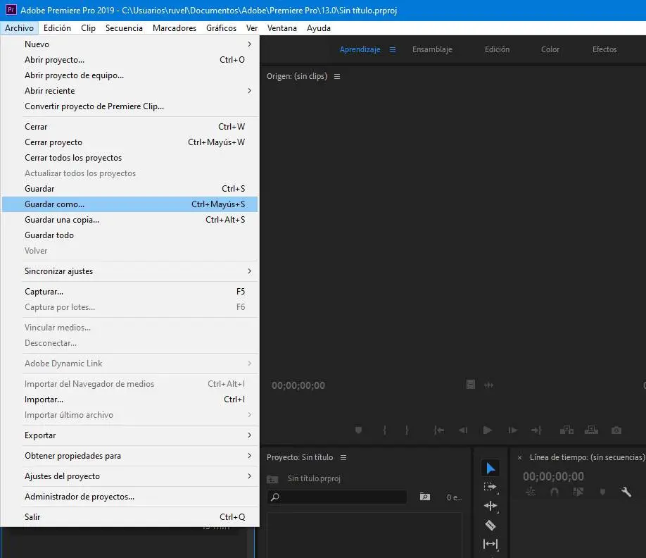
Task: Select the Track Select Forward tool
Action: [490, 487]
